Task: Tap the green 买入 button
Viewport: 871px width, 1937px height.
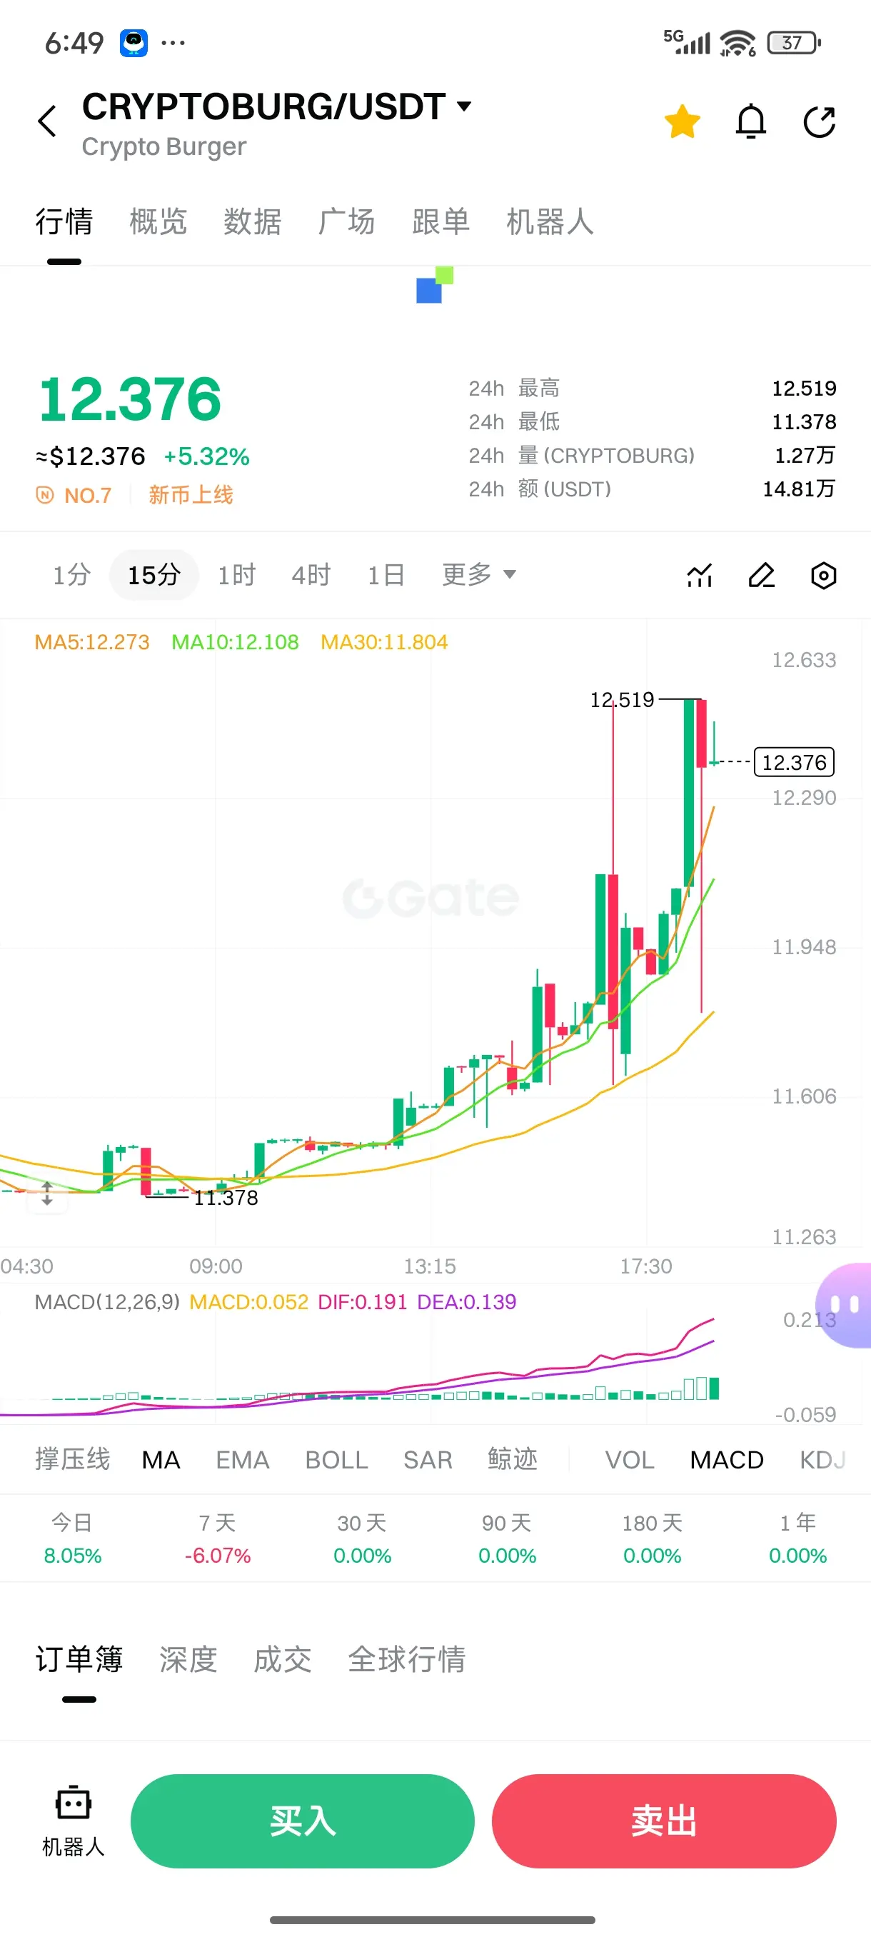Action: pos(303,1821)
